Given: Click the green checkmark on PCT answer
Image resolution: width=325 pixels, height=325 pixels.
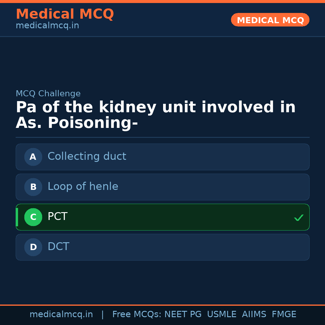Looking at the screenshot, I should pyautogui.click(x=299, y=218).
